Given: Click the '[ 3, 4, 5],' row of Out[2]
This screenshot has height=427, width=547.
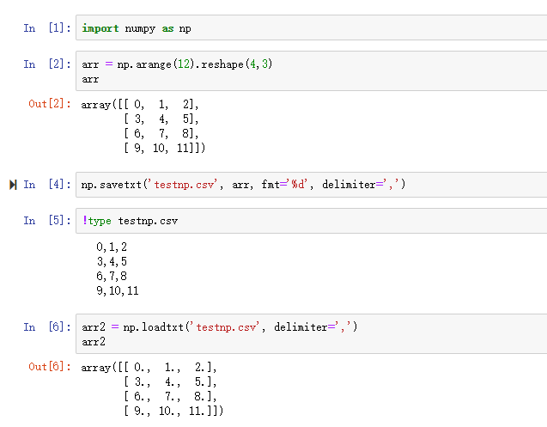Looking at the screenshot, I should tap(161, 119).
